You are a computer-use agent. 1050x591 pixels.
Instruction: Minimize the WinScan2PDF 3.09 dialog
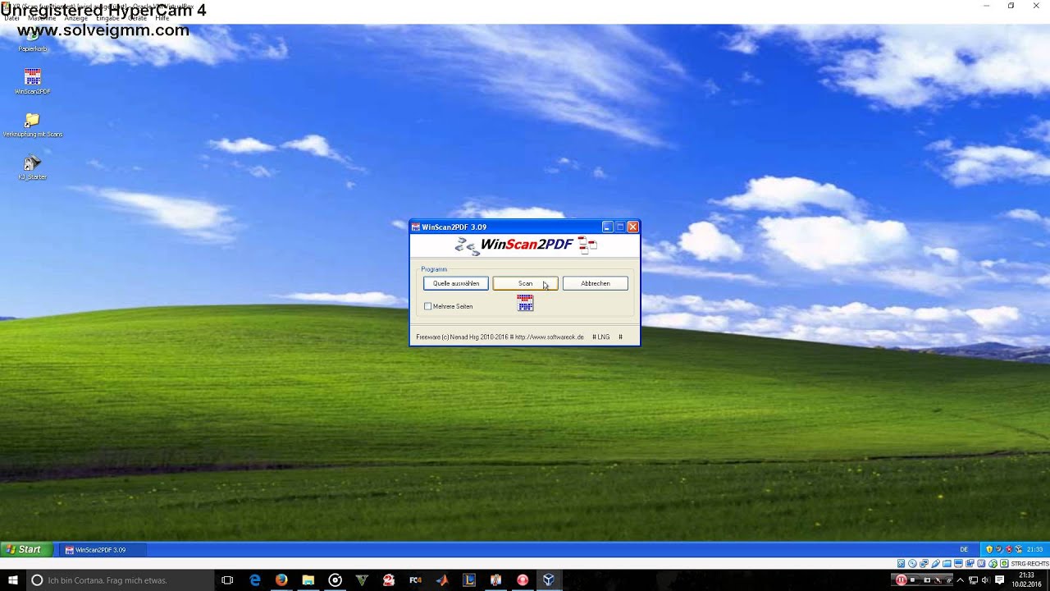[607, 227]
